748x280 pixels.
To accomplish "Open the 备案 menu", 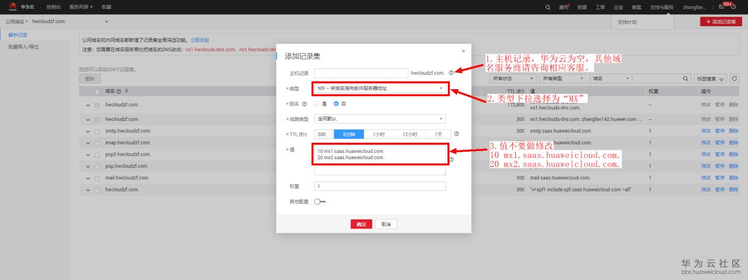I will tap(636, 7).
